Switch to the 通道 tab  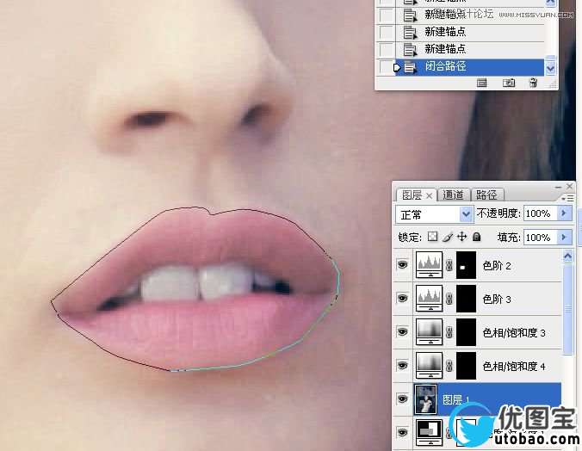point(453,195)
